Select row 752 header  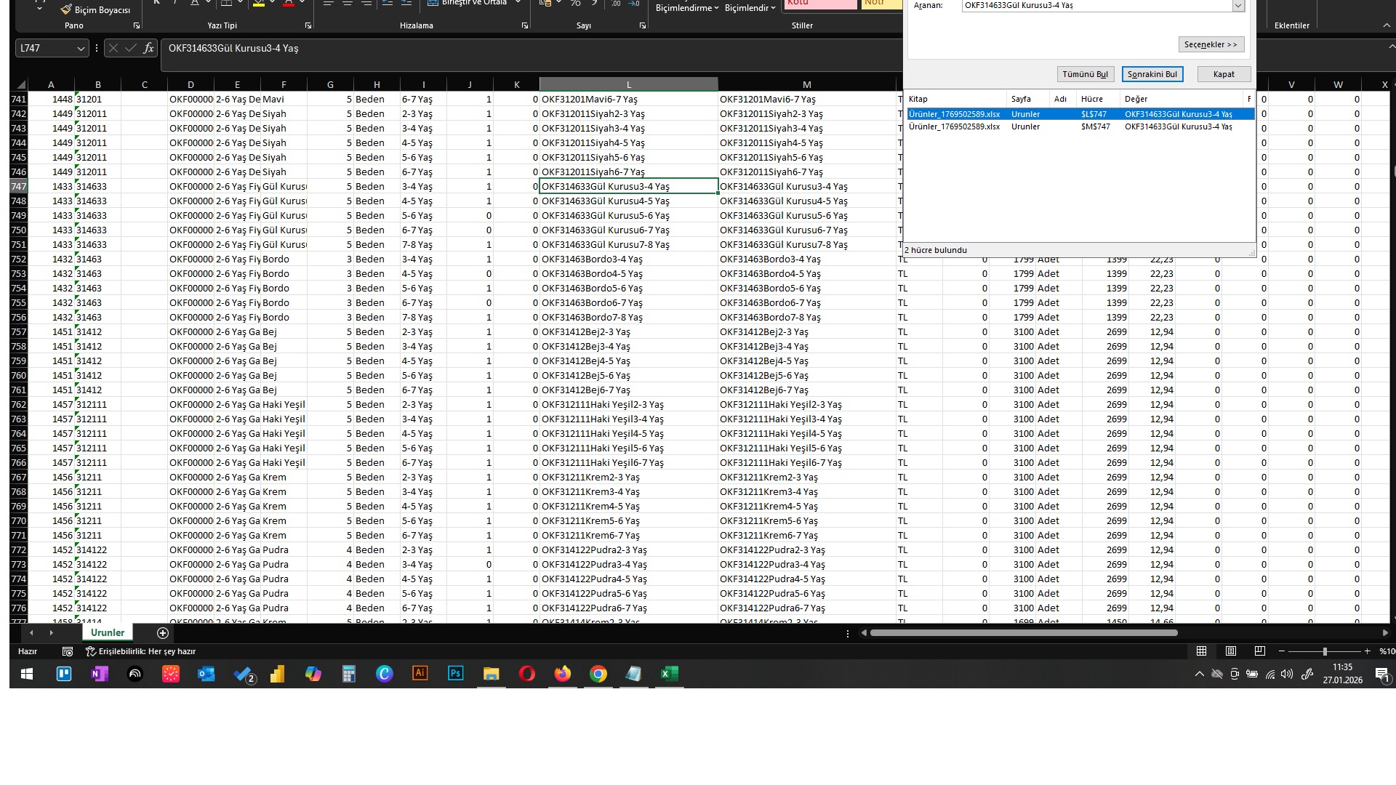(x=19, y=259)
